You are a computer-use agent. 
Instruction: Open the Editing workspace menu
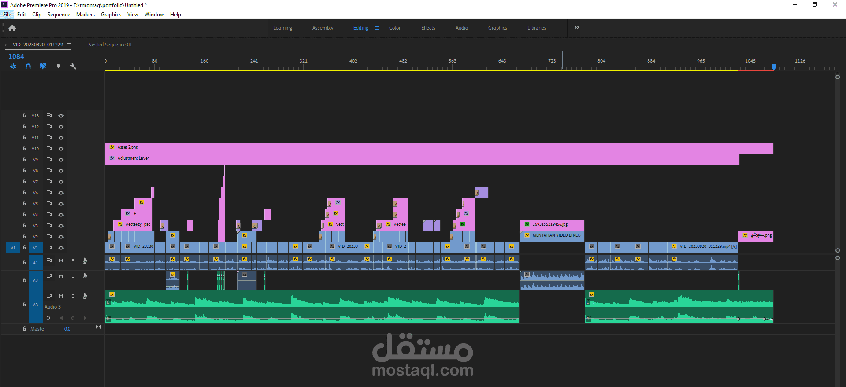[x=377, y=28]
